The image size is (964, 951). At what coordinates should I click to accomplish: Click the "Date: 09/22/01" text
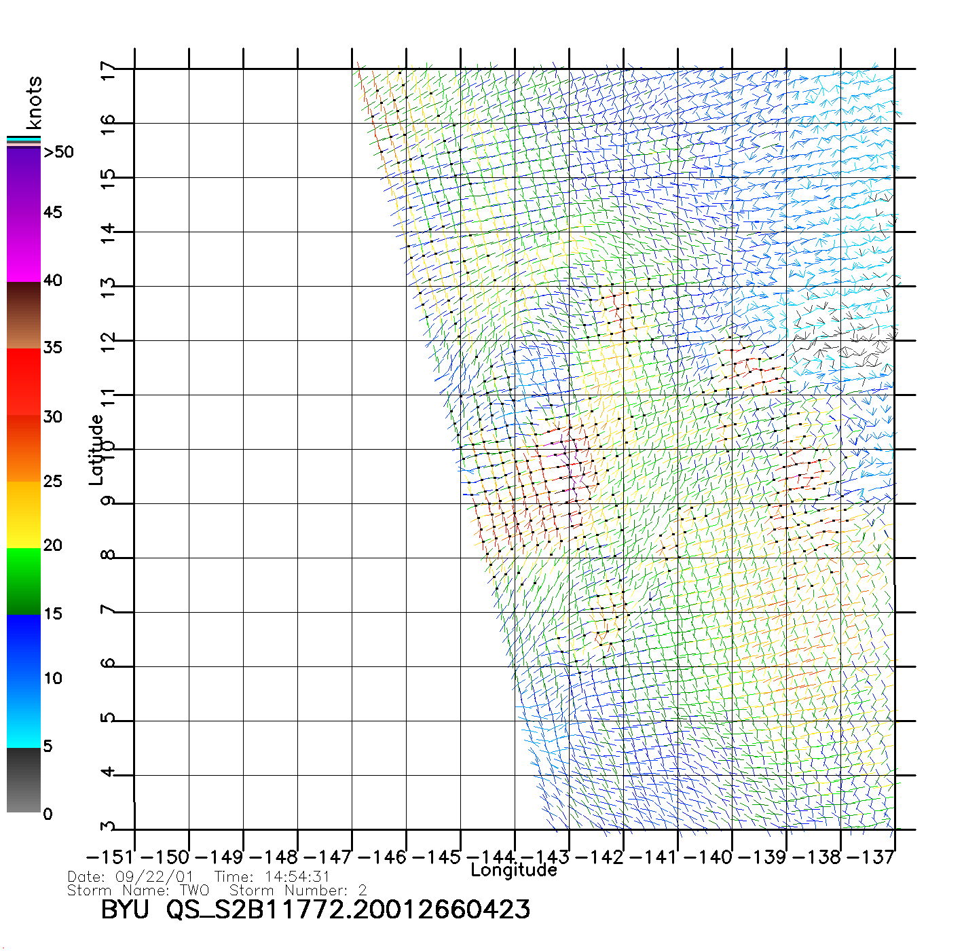coord(130,877)
